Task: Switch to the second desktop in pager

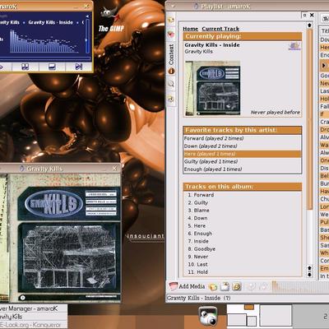Action: click(276, 316)
